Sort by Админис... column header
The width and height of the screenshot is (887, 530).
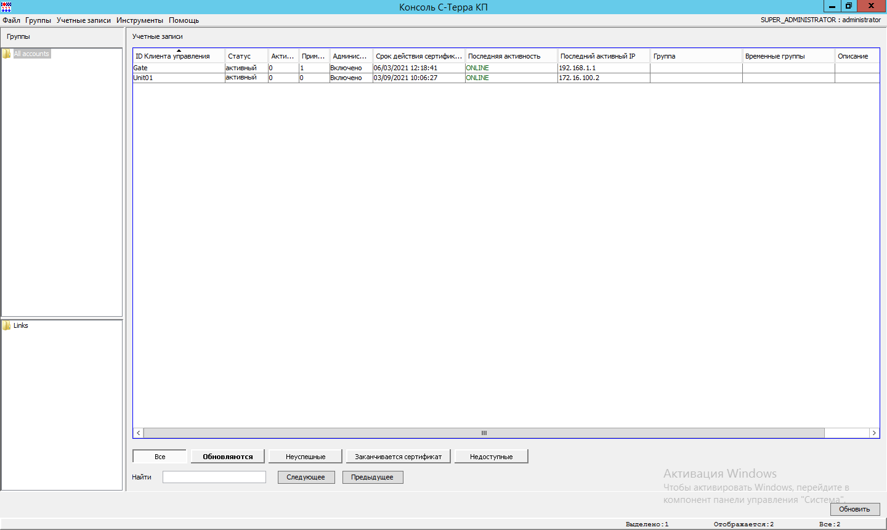point(351,56)
